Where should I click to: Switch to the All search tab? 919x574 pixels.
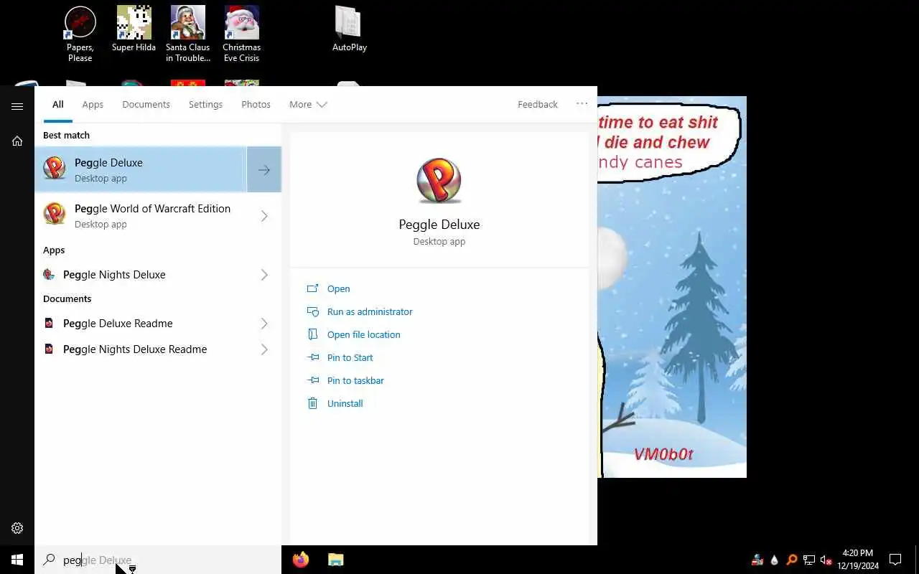[58, 105]
